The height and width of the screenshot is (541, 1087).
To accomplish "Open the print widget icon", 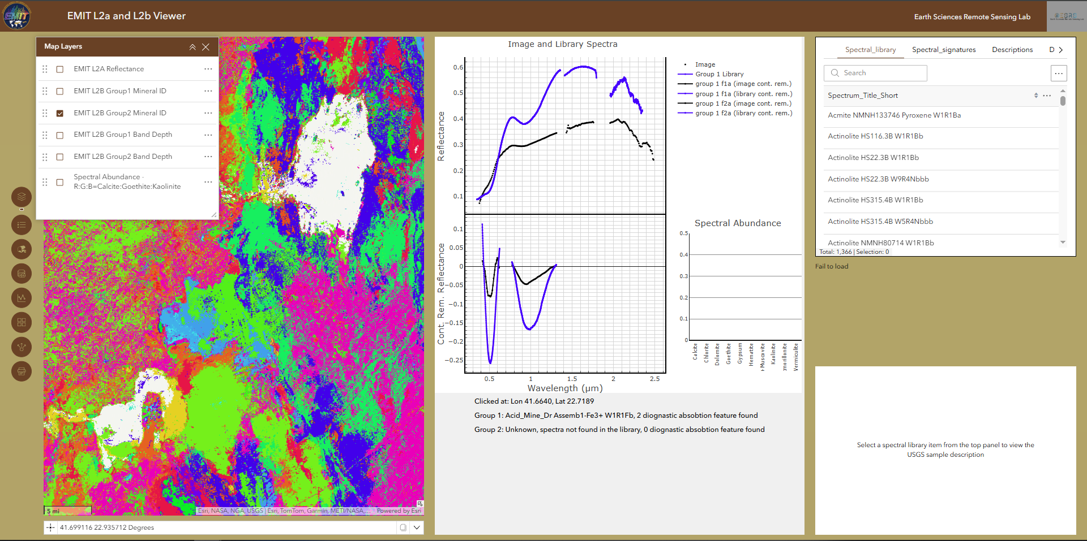I will pos(22,371).
